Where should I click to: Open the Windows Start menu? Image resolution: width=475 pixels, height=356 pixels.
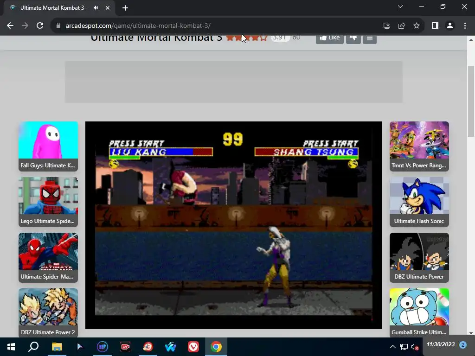click(x=11, y=347)
